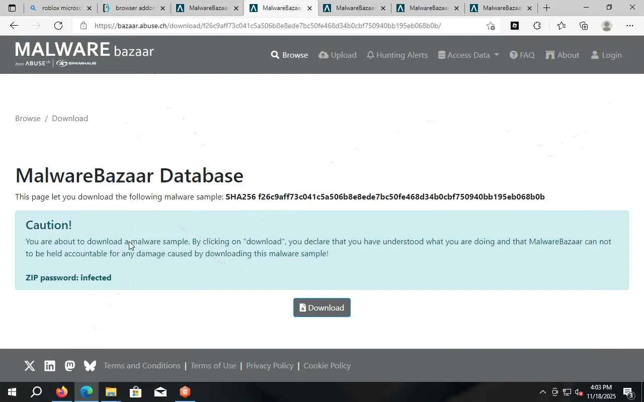Image resolution: width=644 pixels, height=402 pixels.
Task: Open the volume control in tray
Action: (x=579, y=392)
